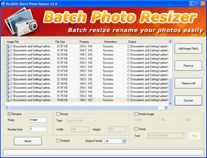Screen dimensions: 207x158
Task: Click the Property column header
Action: click(89, 42)
